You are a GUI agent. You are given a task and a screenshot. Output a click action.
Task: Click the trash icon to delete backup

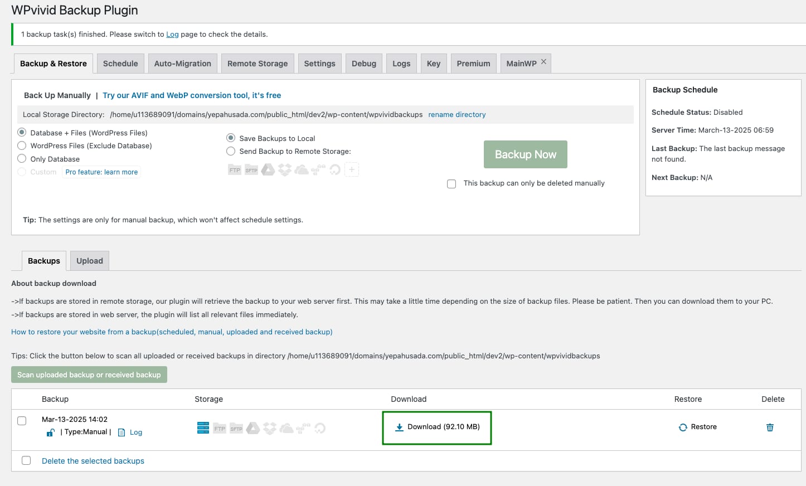pos(770,427)
